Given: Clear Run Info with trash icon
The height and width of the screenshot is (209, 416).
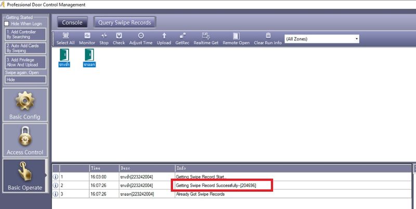Looking at the screenshot, I should tap(268, 36).
